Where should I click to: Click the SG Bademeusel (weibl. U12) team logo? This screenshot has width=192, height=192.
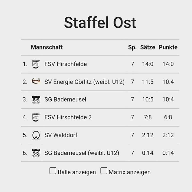point(36,153)
